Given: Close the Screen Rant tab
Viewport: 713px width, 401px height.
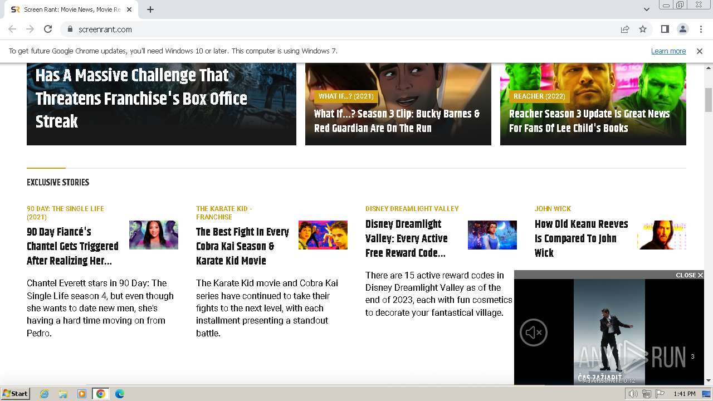Looking at the screenshot, I should click(129, 9).
